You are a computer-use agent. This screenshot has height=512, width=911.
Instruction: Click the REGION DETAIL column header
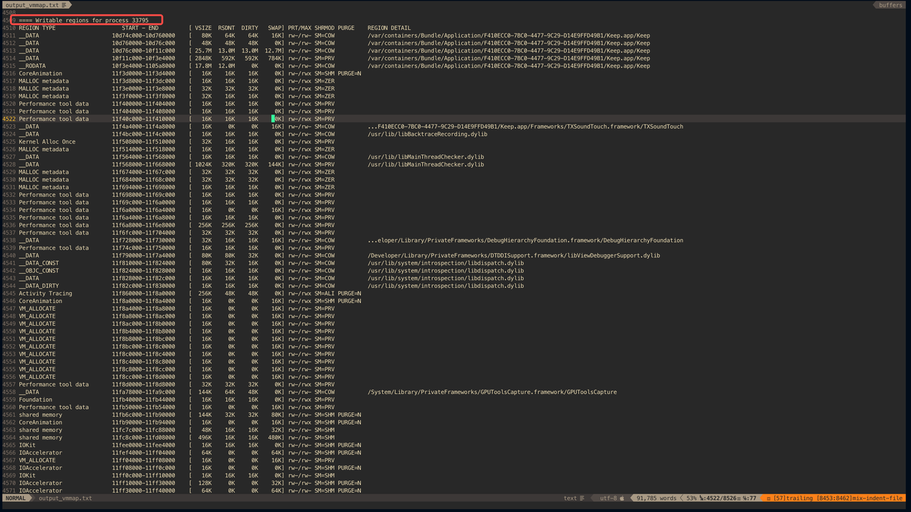tap(389, 28)
